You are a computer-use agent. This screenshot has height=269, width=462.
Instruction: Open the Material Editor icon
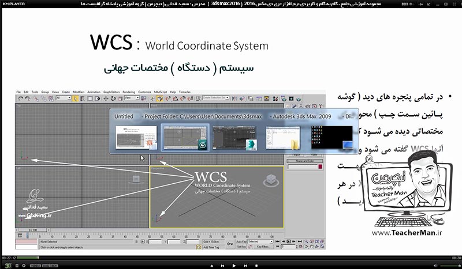click(x=275, y=98)
